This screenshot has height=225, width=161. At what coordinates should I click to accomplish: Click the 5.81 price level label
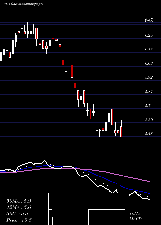click(149, 91)
